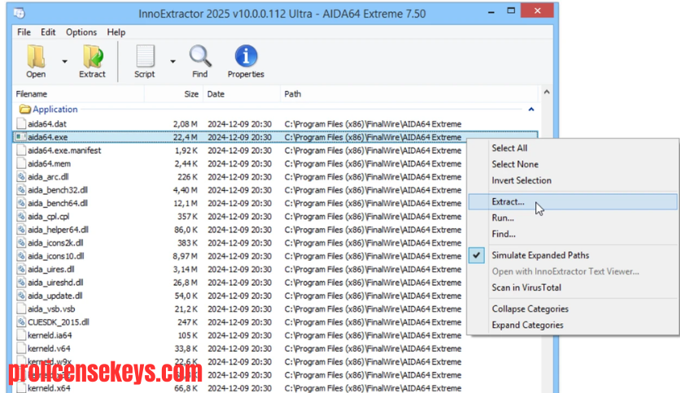Open the Script viewer icon

click(145, 57)
